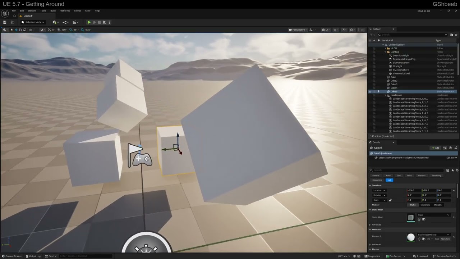Viewport: 460px width, 259px height.
Task: Select the Rendering filter in Details
Action: (x=436, y=176)
